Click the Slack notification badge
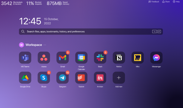 105,52
